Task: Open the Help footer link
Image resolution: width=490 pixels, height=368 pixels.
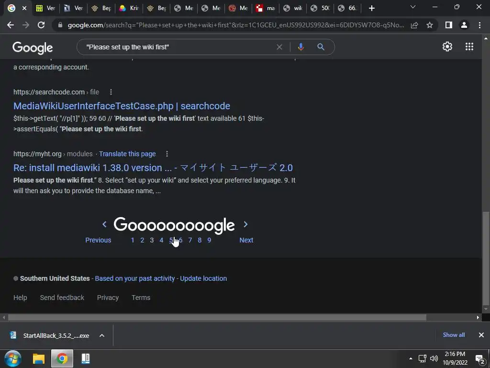Action: pyautogui.click(x=20, y=298)
